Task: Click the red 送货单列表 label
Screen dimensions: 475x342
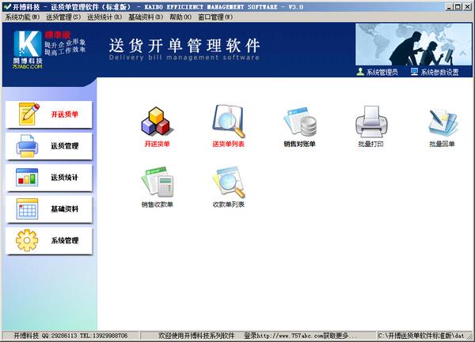Action: [229, 144]
